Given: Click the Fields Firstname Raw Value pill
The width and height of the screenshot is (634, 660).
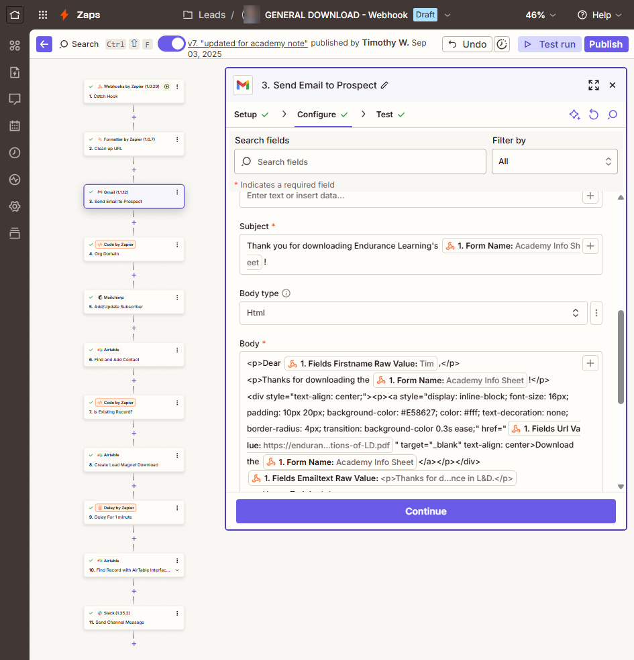Looking at the screenshot, I should coord(361,364).
